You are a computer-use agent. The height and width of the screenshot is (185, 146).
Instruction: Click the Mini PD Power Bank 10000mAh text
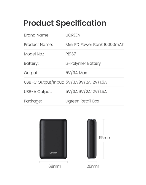pos(95,44)
